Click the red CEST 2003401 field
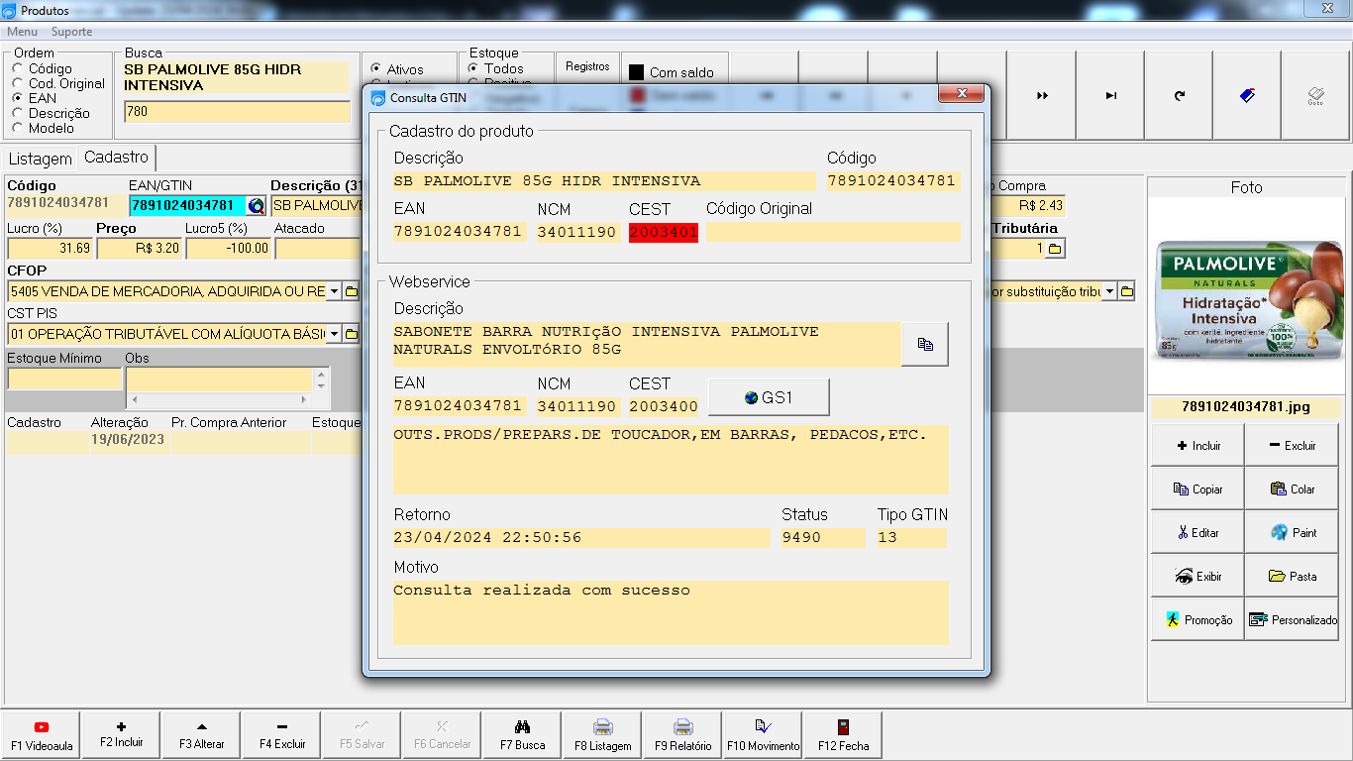Image resolution: width=1353 pixels, height=761 pixels. (x=664, y=232)
